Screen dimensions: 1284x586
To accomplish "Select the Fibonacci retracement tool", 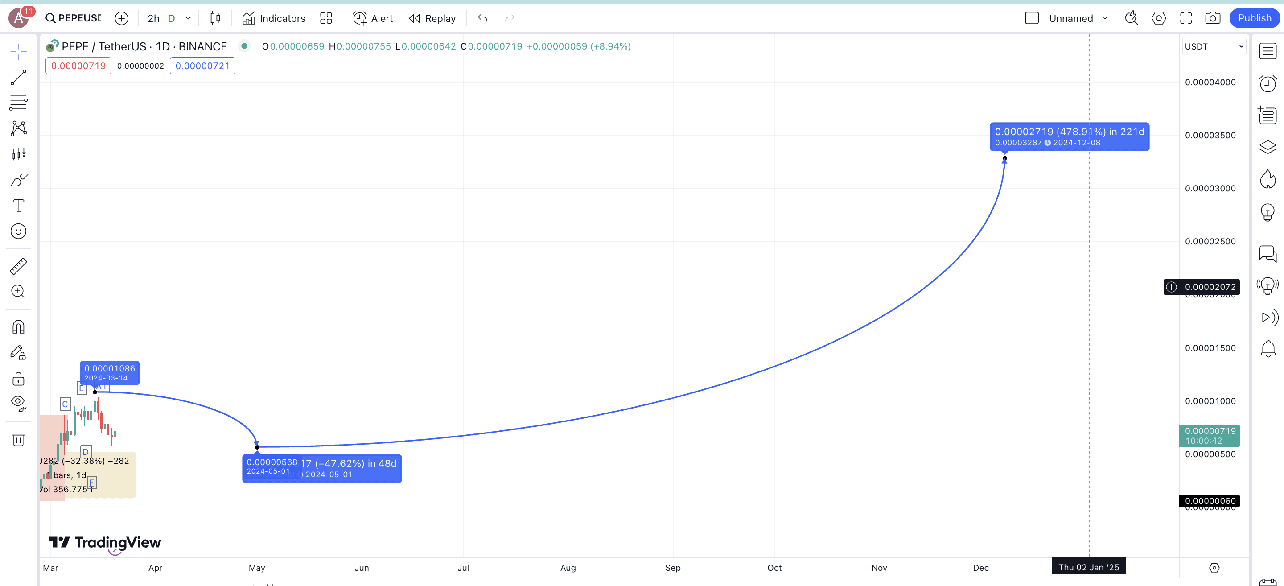I will coord(18,103).
